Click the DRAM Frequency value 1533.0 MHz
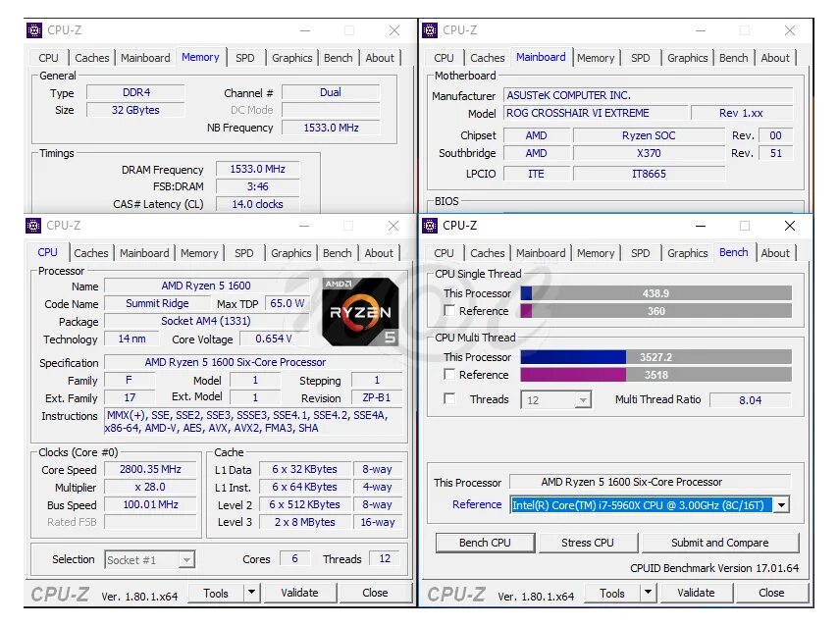Viewport: 838px width, 626px height. (x=257, y=169)
